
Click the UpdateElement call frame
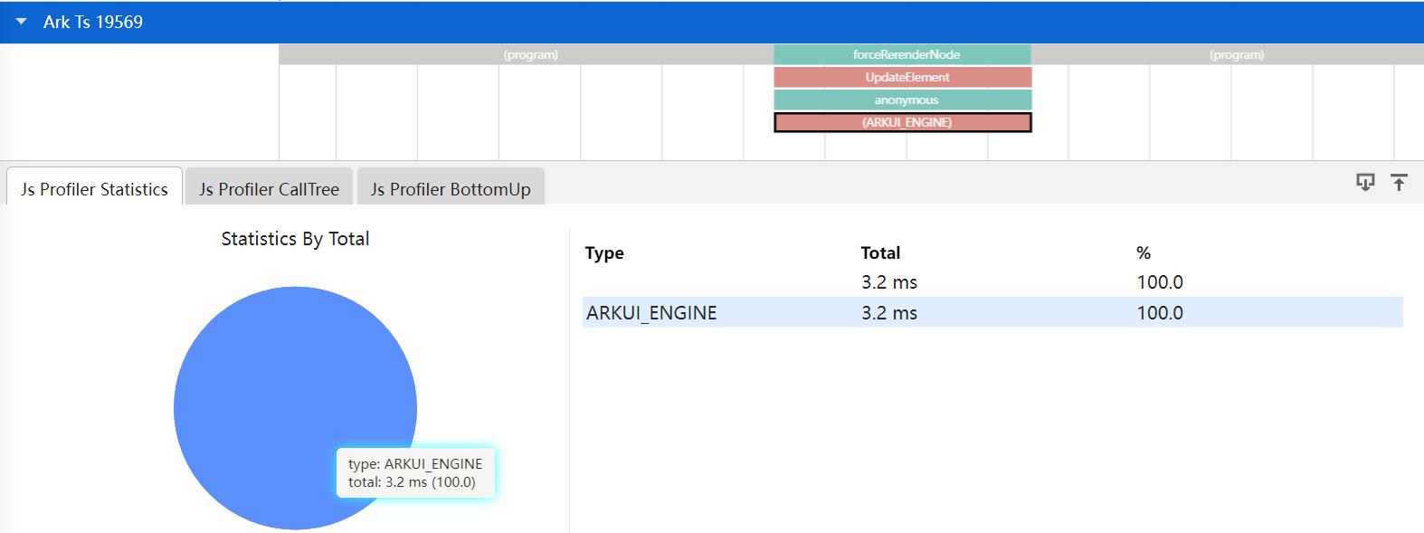click(x=902, y=77)
